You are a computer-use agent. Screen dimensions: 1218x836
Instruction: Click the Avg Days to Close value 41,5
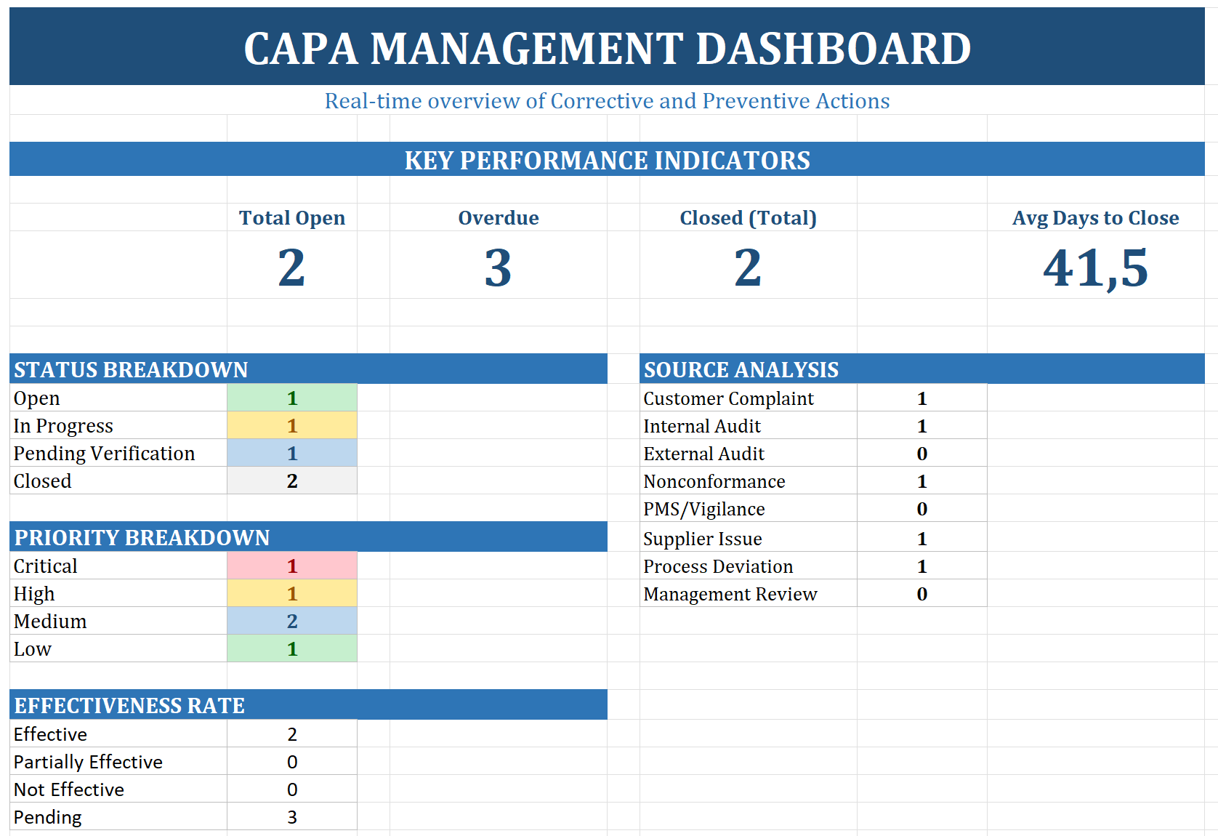coord(1096,269)
